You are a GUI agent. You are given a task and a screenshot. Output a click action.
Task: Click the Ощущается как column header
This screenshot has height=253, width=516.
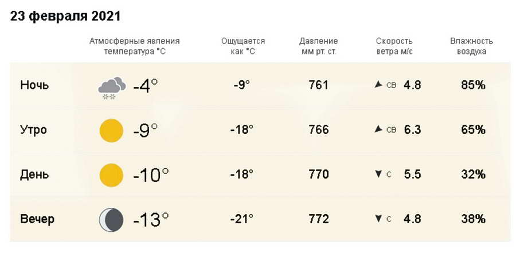tap(243, 46)
